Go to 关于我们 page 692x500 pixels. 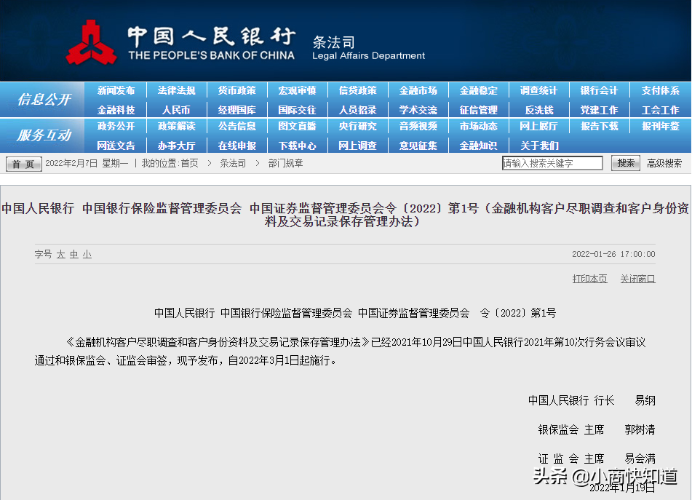coord(539,146)
